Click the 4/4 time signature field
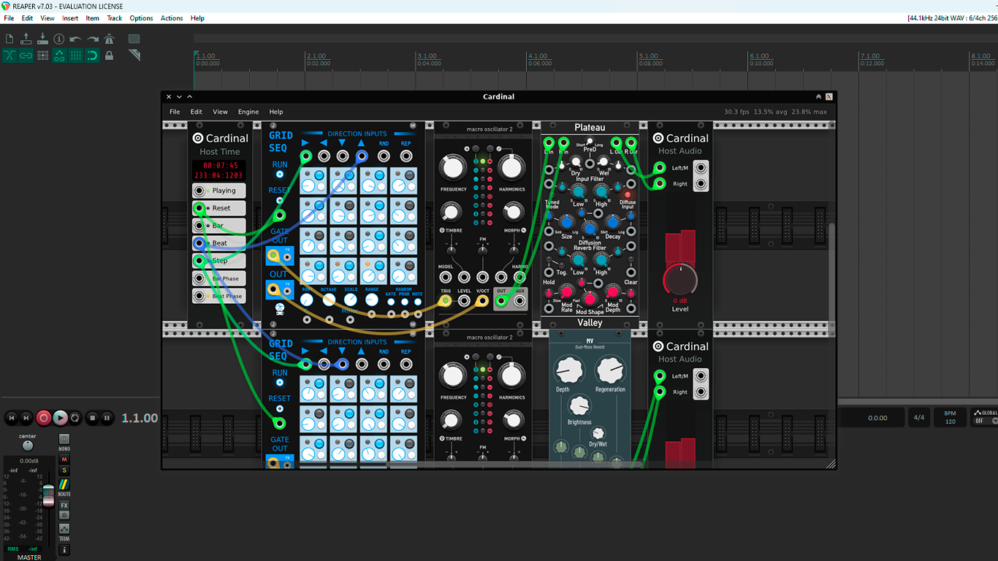998x561 pixels. tap(919, 418)
